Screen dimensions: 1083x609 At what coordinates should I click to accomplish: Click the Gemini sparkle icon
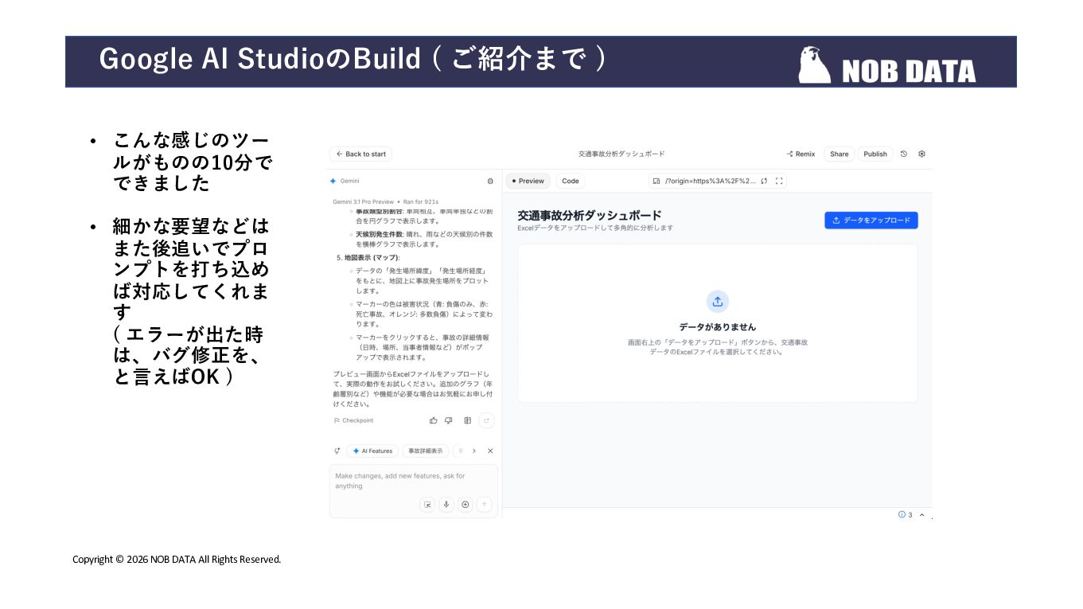pyautogui.click(x=333, y=181)
